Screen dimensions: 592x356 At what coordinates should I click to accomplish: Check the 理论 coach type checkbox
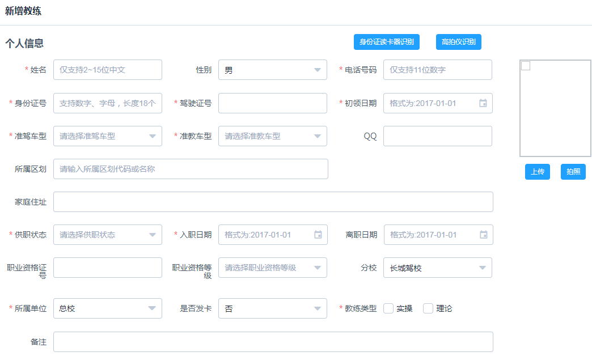click(428, 308)
